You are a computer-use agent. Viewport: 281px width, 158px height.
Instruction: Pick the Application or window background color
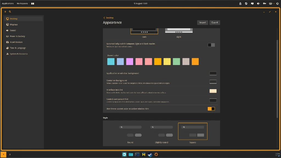(213, 73)
